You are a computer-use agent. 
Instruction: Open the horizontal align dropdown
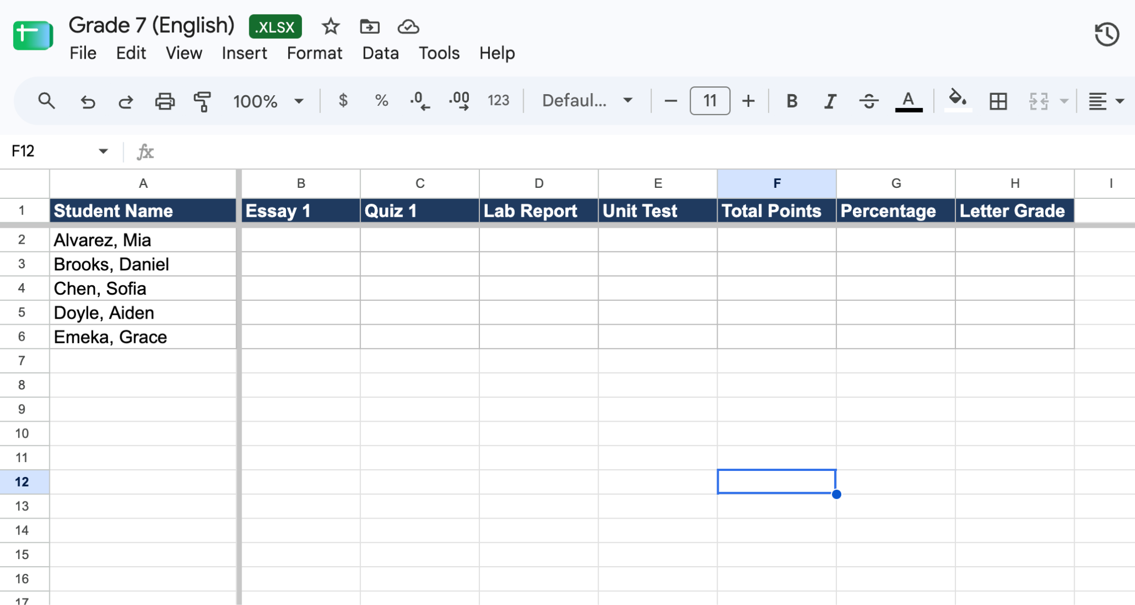1106,101
